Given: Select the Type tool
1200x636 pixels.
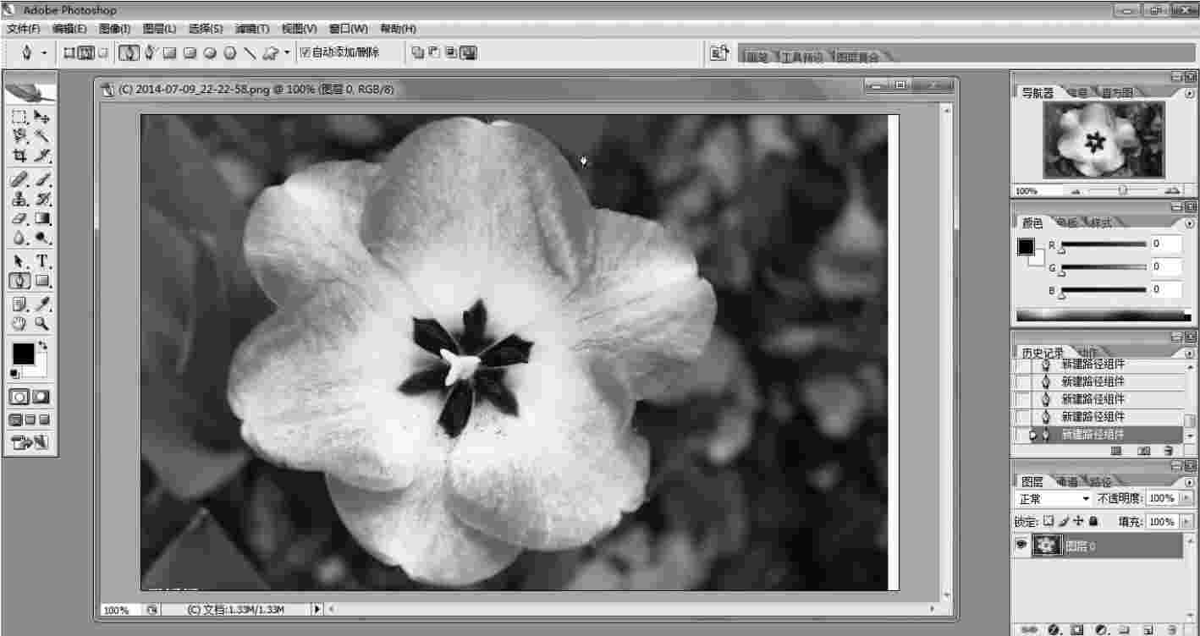Looking at the screenshot, I should [x=42, y=261].
